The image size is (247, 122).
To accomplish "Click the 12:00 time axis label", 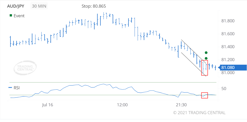I will point(122,105).
